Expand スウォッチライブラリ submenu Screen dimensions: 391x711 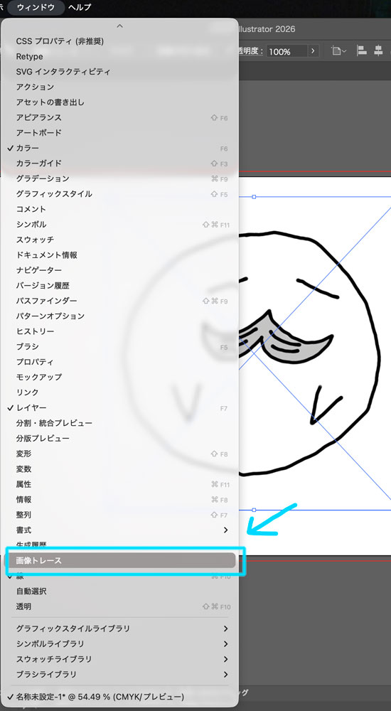click(x=119, y=659)
